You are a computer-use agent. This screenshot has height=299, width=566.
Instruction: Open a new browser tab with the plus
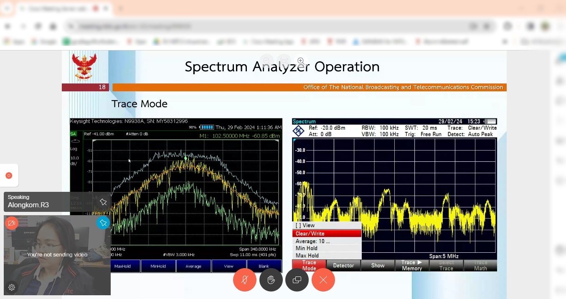point(121,8)
